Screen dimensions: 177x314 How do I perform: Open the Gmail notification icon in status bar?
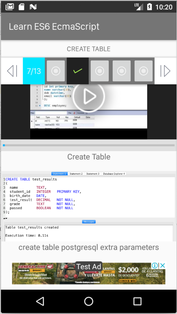10,7
